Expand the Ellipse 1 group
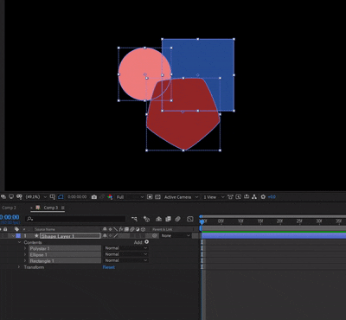The image size is (346, 320). [25, 254]
